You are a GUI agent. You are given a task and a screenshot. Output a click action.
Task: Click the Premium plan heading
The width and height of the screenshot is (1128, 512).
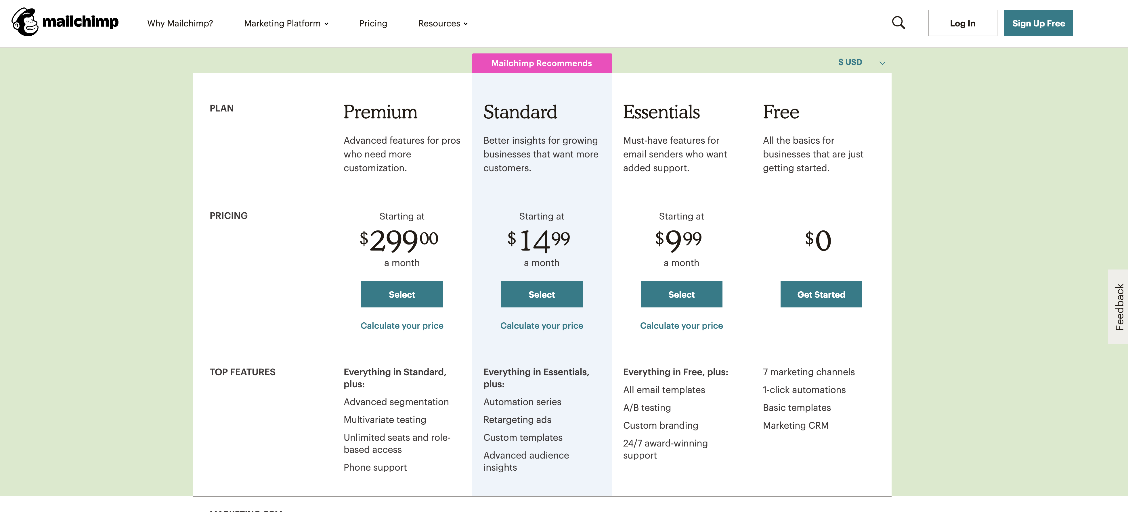pyautogui.click(x=380, y=112)
